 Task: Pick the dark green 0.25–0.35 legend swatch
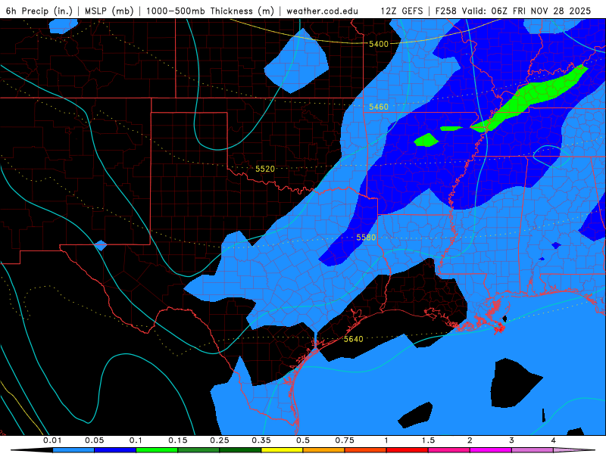[x=240, y=450]
